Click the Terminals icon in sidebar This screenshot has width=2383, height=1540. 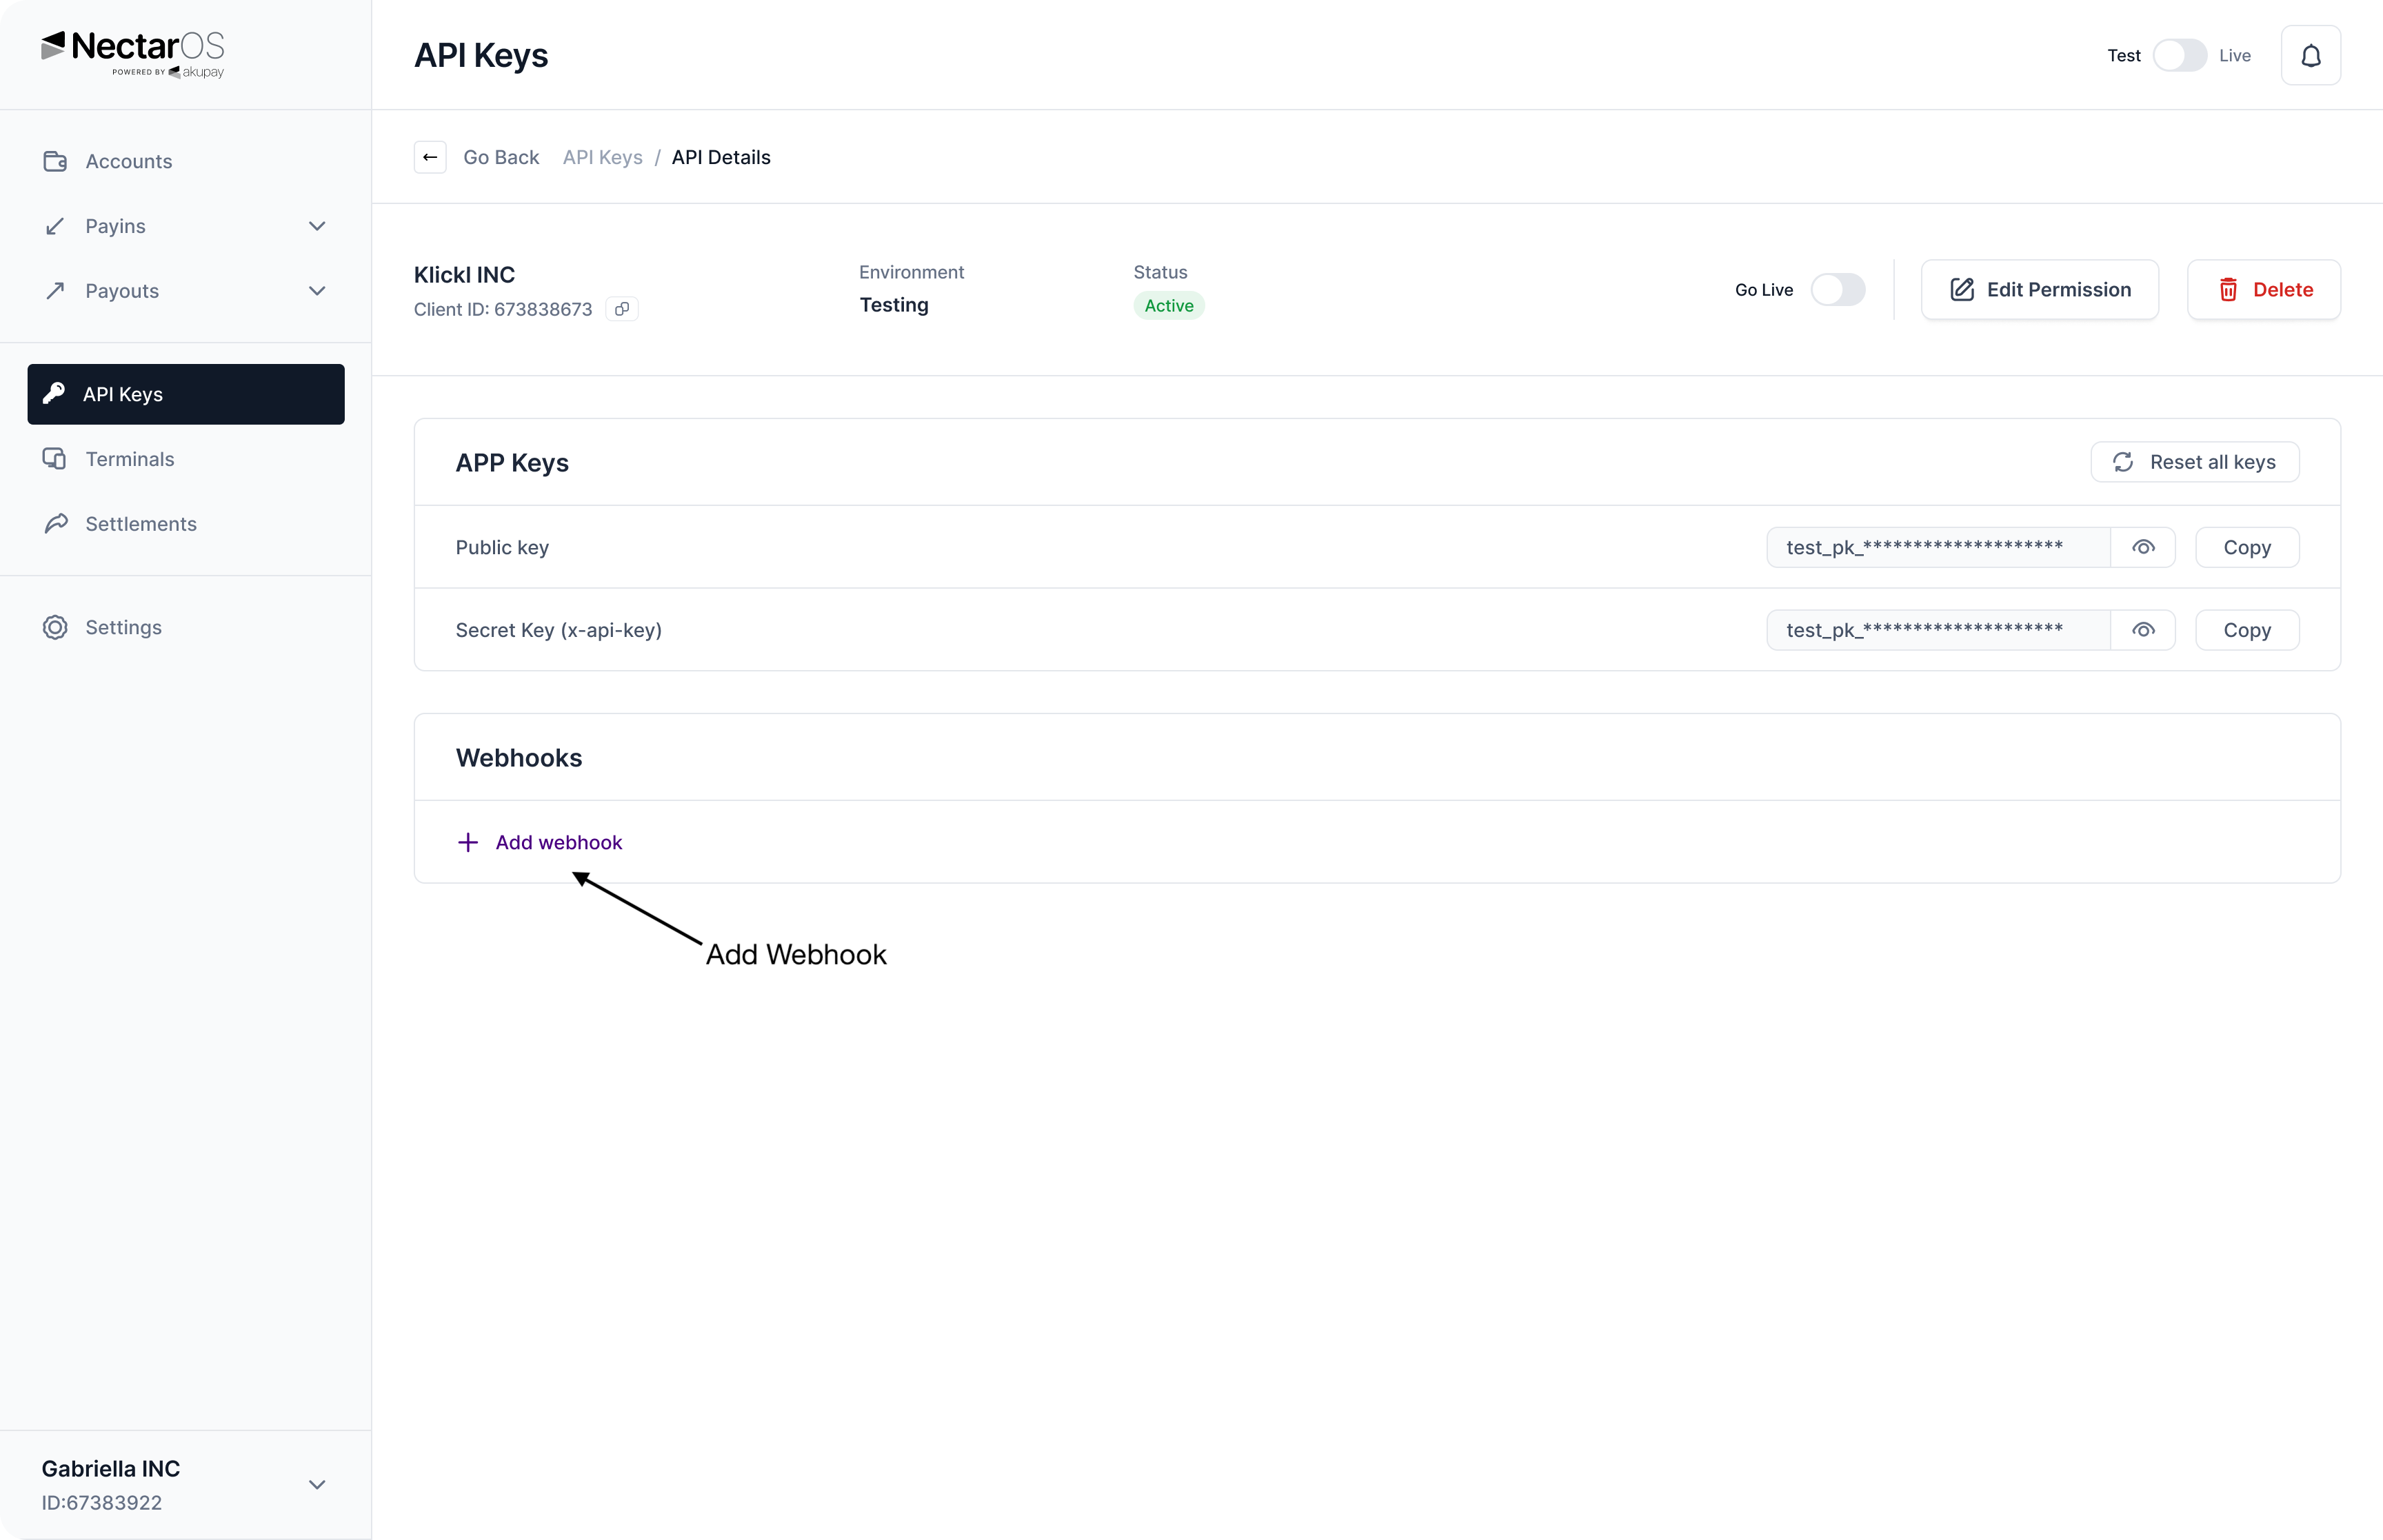[x=55, y=459]
